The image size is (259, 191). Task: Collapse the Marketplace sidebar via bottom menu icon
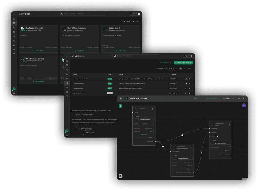pos(14,93)
